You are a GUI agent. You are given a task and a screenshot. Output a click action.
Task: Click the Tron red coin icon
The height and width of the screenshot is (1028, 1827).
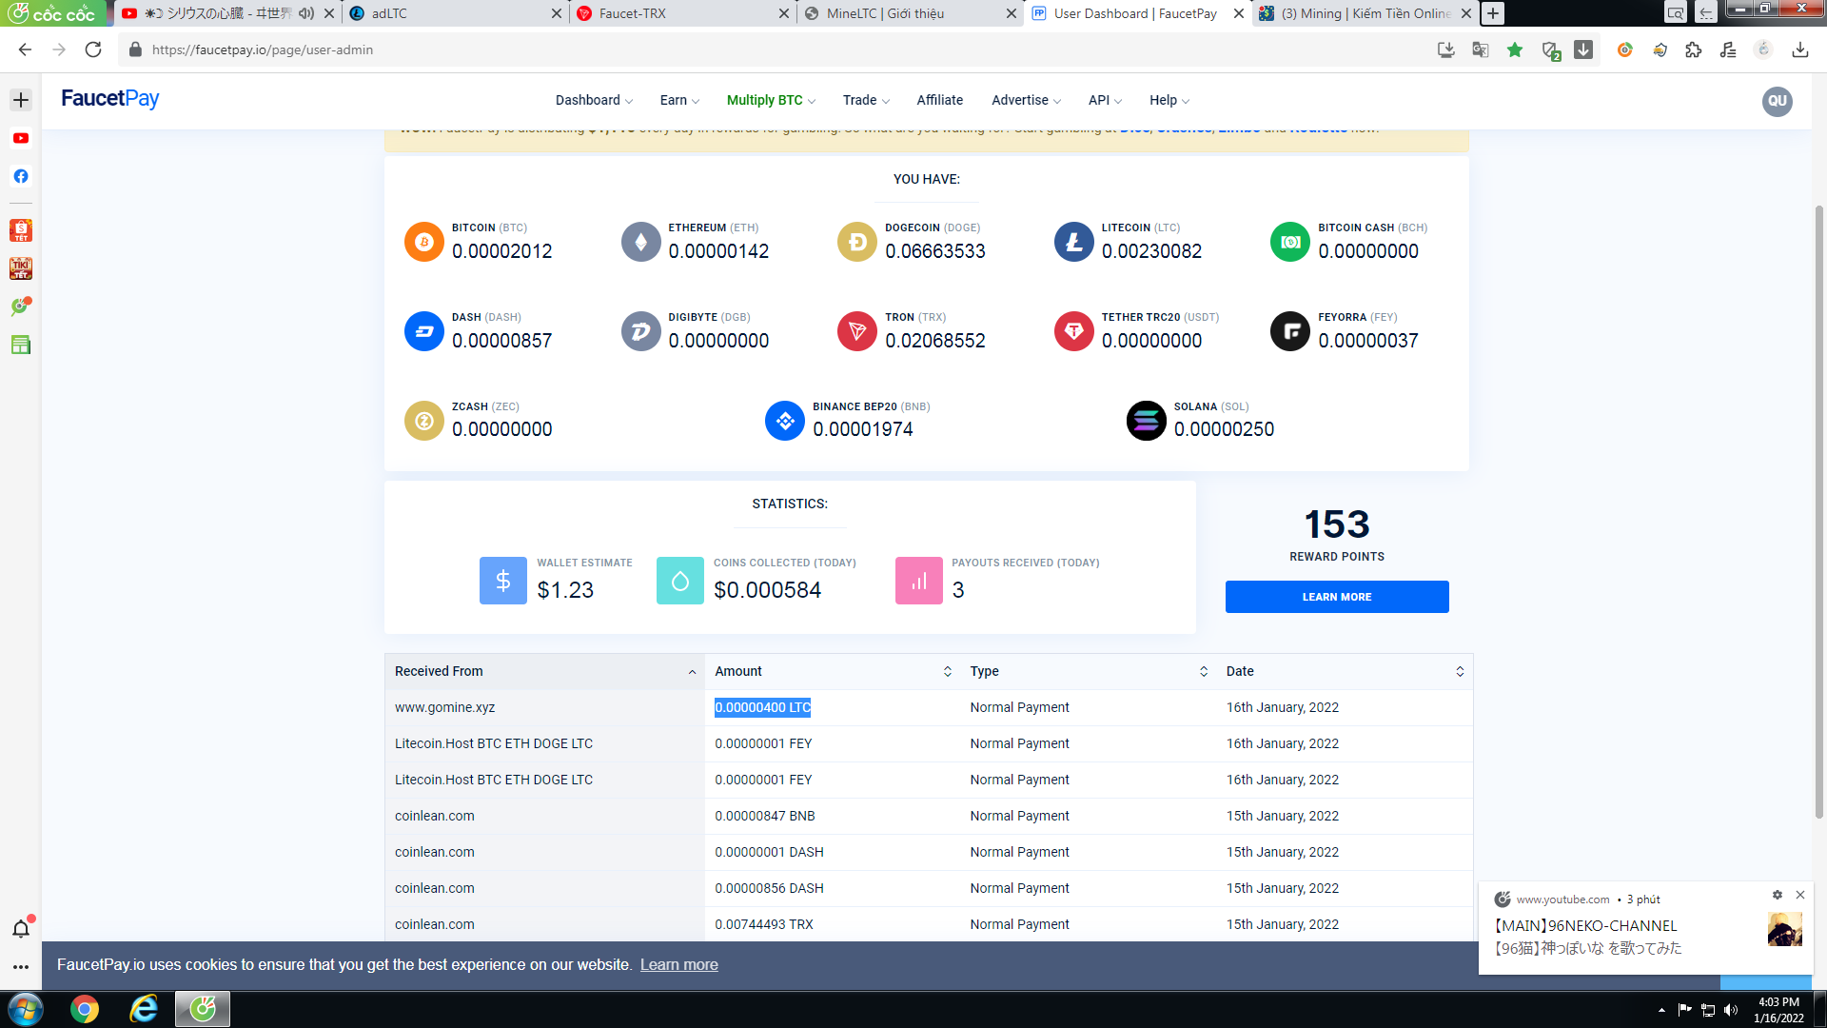[x=856, y=331]
